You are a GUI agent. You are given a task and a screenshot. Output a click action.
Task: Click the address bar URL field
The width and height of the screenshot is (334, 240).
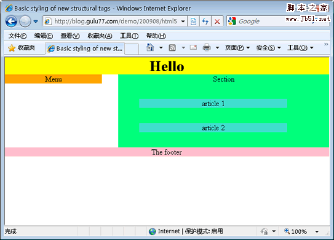tap(115, 21)
